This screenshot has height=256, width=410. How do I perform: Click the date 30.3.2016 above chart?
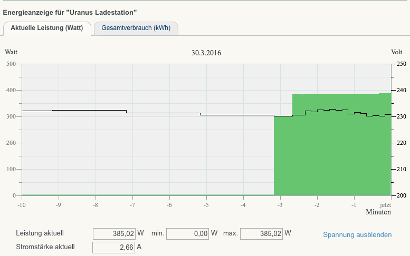206,53
